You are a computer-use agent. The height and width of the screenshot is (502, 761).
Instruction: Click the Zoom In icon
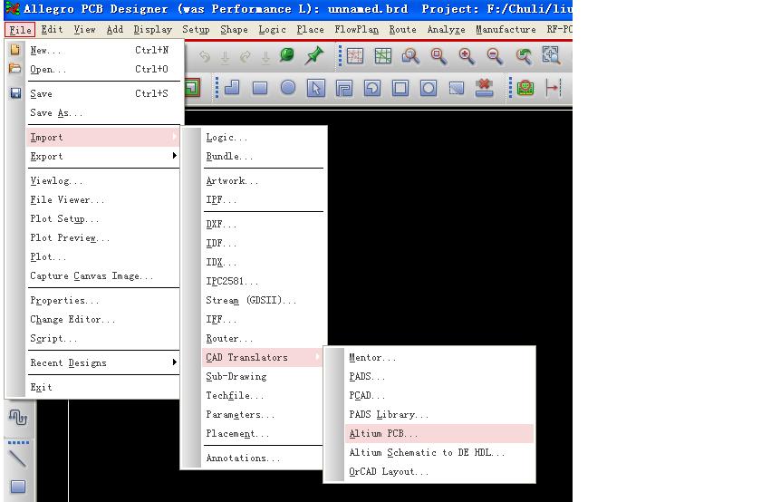point(467,56)
